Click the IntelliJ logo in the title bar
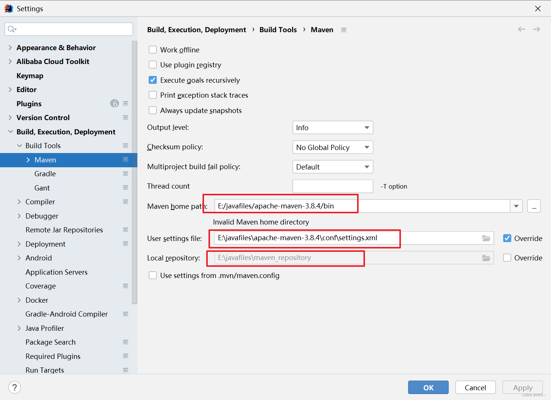The height and width of the screenshot is (400, 551). 8,9
